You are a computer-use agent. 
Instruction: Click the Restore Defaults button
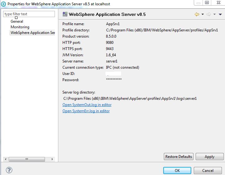coord(179,157)
